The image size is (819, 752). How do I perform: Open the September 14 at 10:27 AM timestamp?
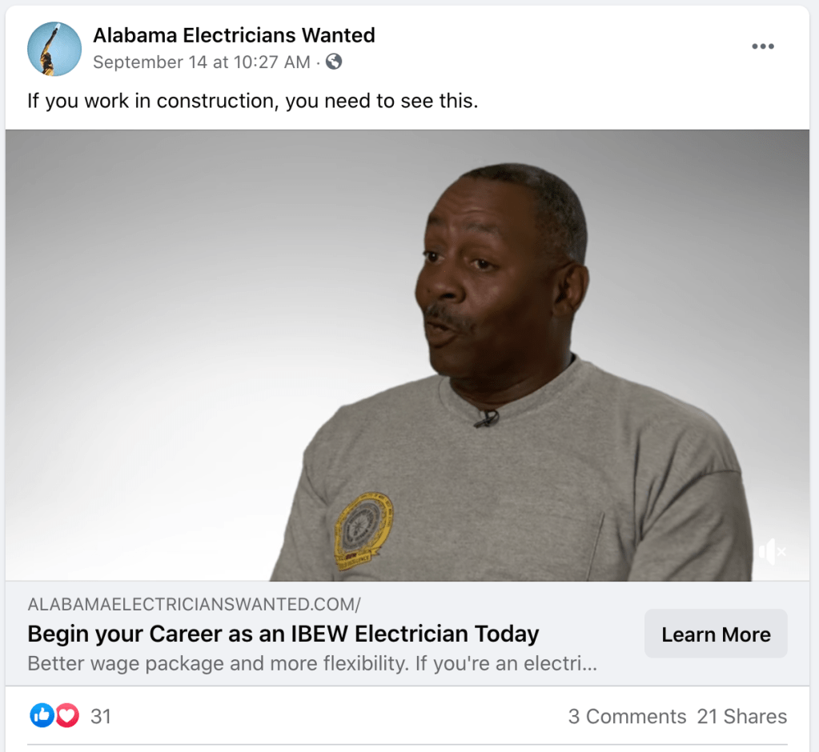tap(202, 62)
